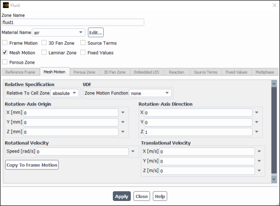Select the Mesh Motion tab

pos(54,72)
